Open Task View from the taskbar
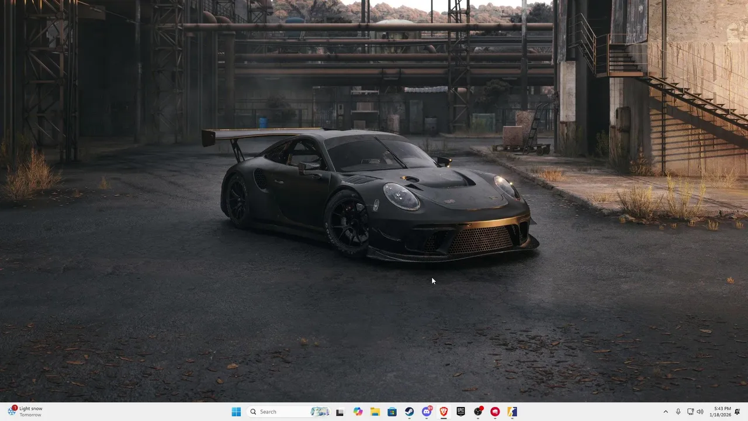748x421 pixels. [x=340, y=412]
